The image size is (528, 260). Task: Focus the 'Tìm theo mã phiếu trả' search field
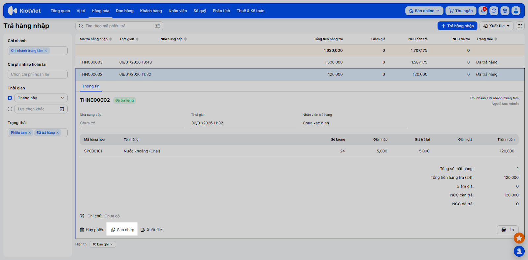click(x=119, y=26)
